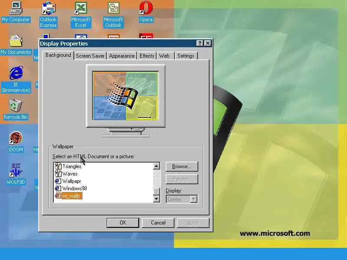Click the Cancel button
This screenshot has width=347, height=260.
click(x=158, y=223)
